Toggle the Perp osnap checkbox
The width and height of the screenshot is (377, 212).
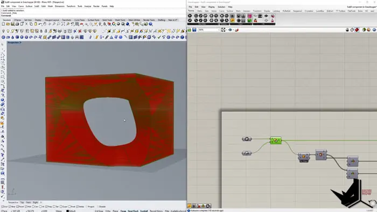[x=47, y=207]
